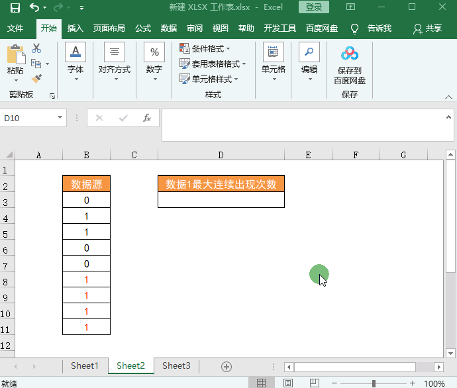Screen dimensions: 457x388
Task: Expand the Name Box dropdown arrow
Action: (x=60, y=117)
